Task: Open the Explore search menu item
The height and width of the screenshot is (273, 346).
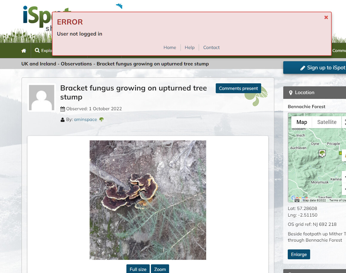Action: coord(43,50)
